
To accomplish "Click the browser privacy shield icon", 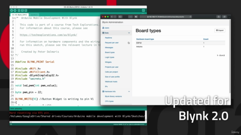I will (x=136, y=16).
